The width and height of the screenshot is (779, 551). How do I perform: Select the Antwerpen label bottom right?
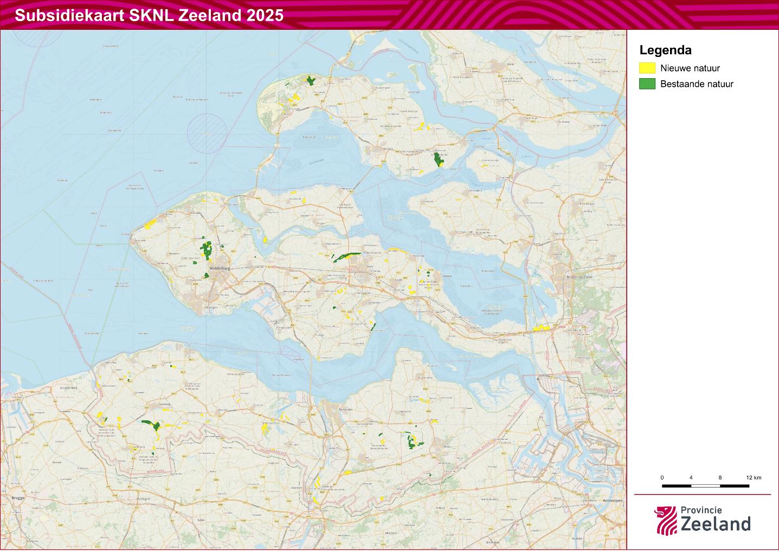(x=613, y=501)
